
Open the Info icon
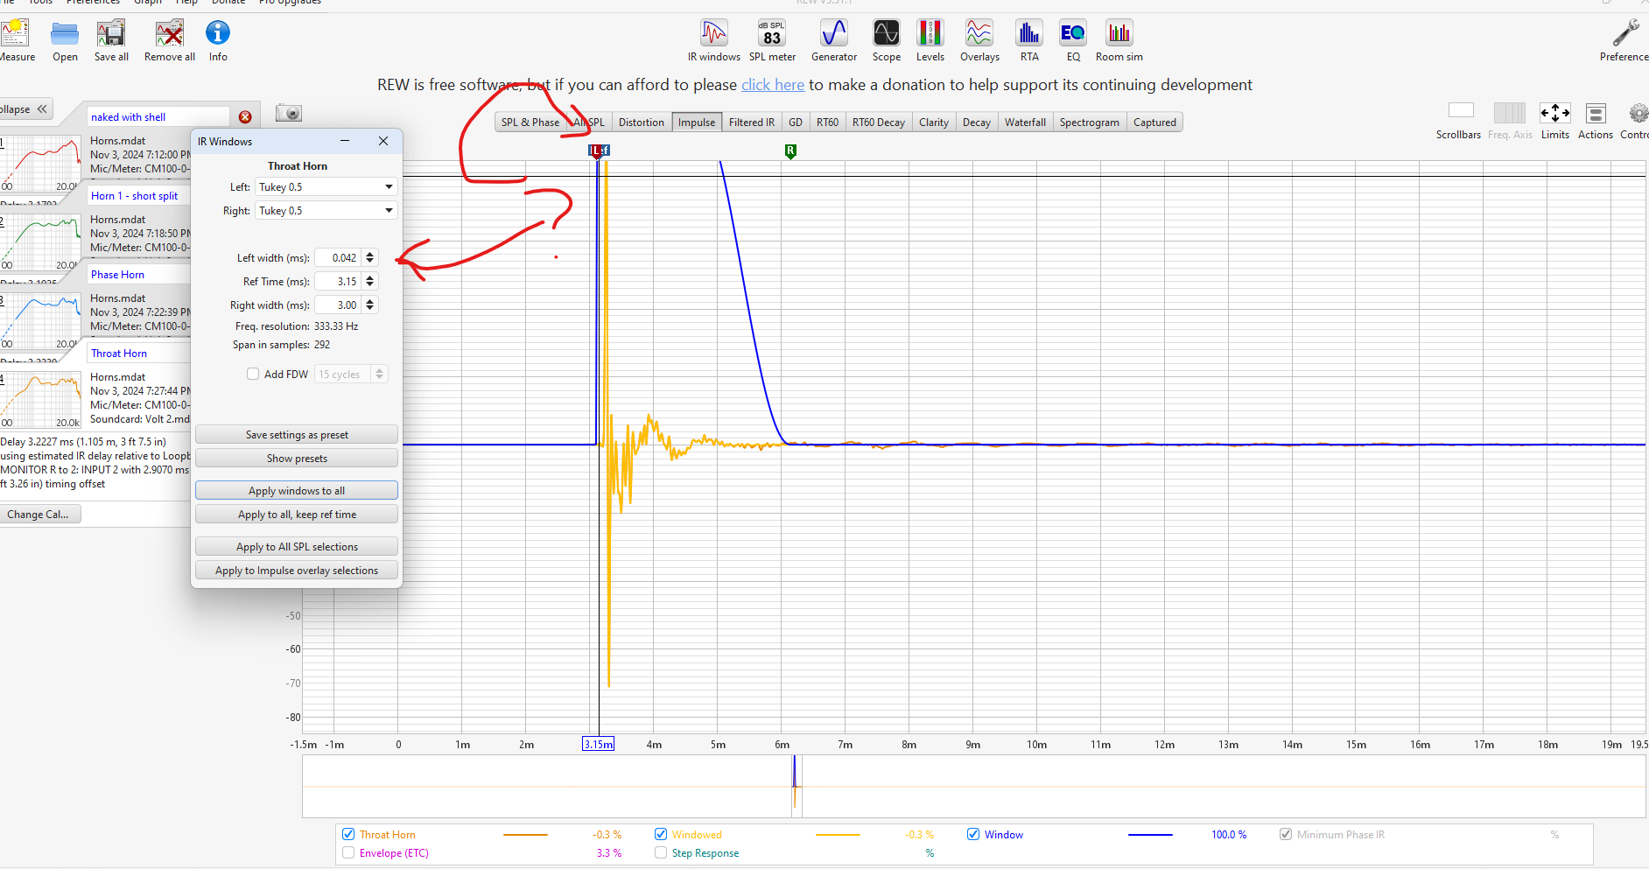pos(218,33)
